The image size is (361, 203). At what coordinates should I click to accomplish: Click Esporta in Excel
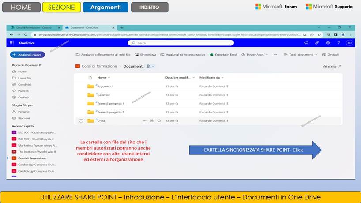pyautogui.click(x=223, y=55)
